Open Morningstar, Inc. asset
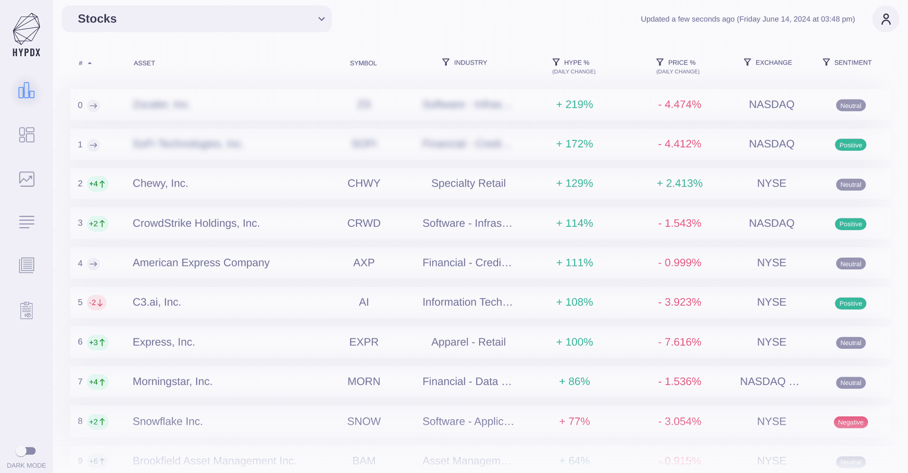The image size is (908, 473). (173, 381)
